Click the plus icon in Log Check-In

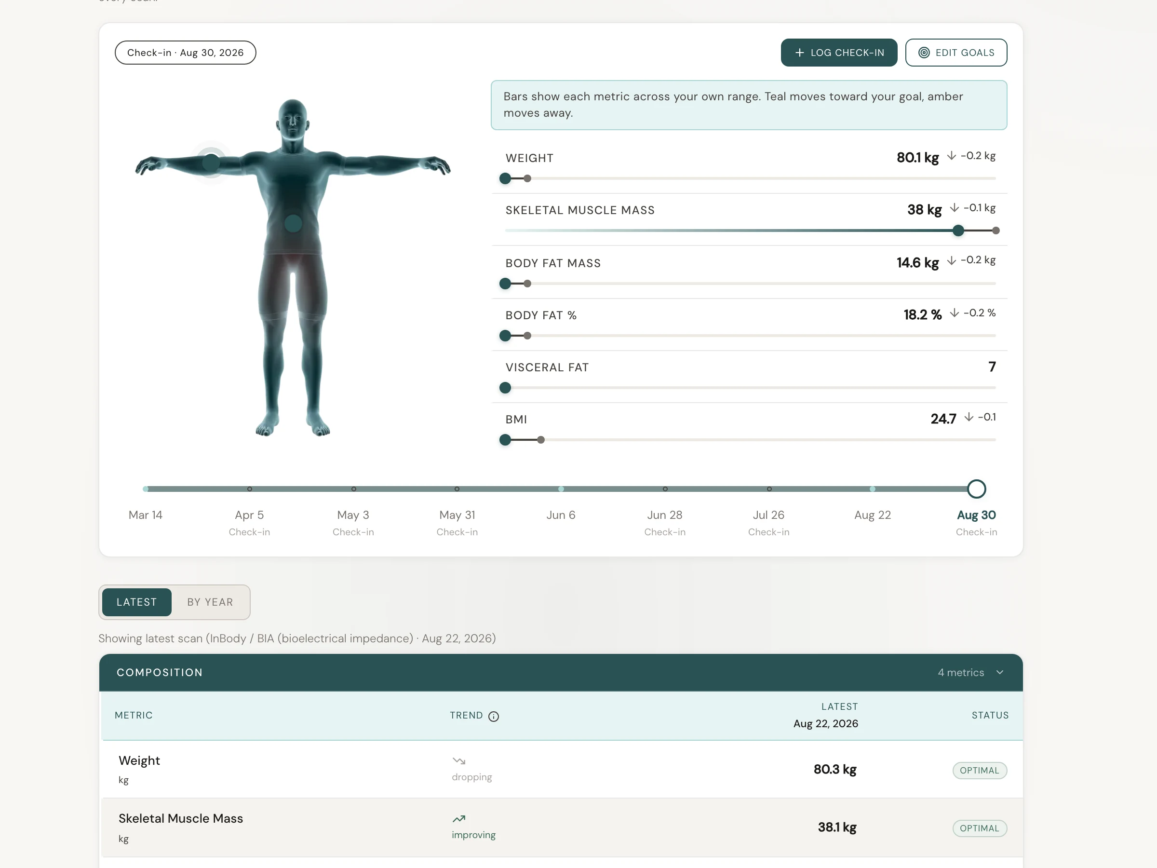[x=799, y=52]
